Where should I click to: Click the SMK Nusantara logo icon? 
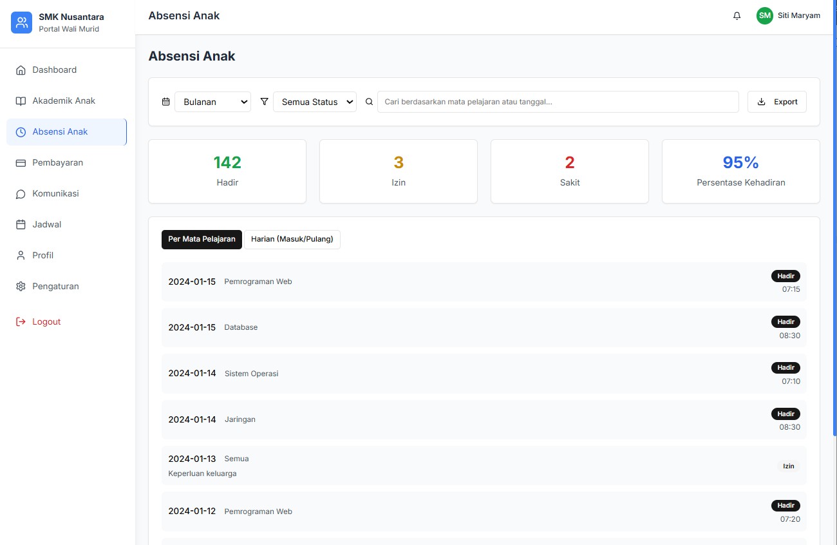click(x=21, y=23)
